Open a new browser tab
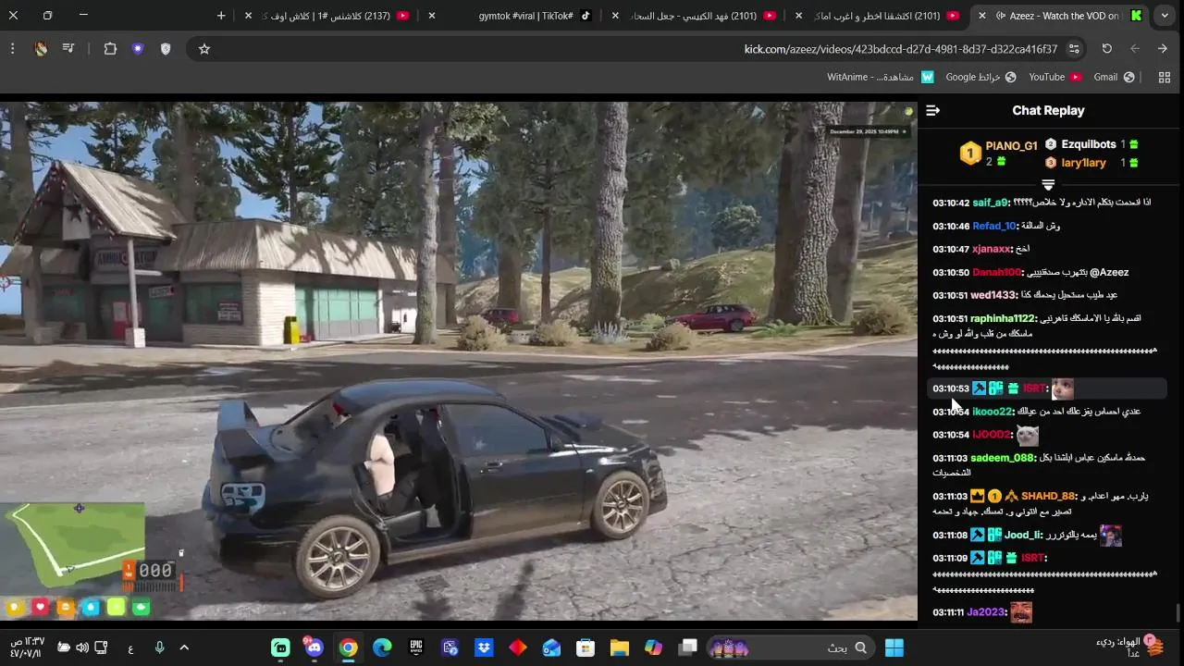 point(221,16)
